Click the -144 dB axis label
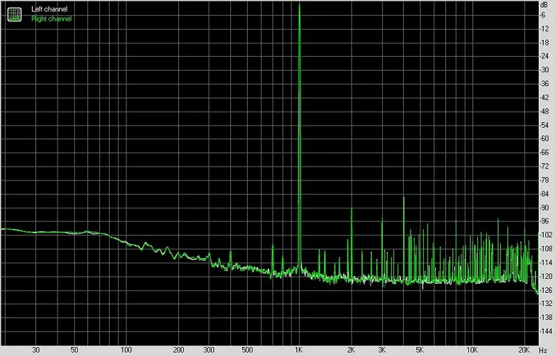 (x=545, y=331)
